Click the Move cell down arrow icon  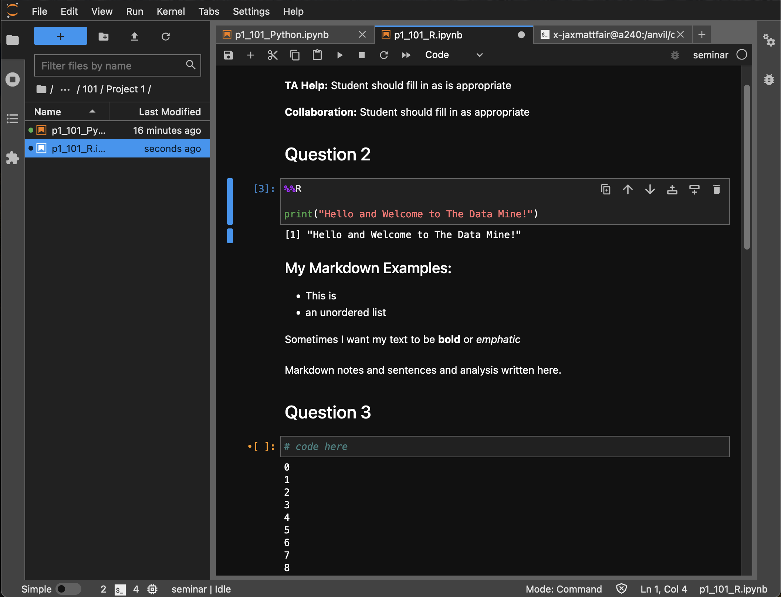[649, 189]
